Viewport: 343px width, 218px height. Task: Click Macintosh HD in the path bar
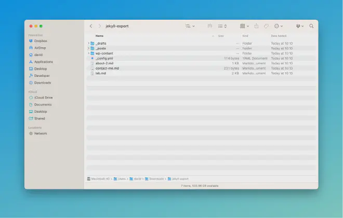pos(98,179)
